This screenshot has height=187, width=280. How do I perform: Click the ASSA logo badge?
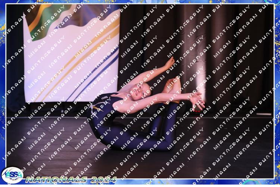[12, 175]
